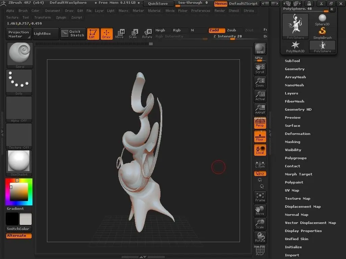Screen dimensions: 346x259
Task: Click the SwitchColor button
Action: pyautogui.click(x=19, y=229)
